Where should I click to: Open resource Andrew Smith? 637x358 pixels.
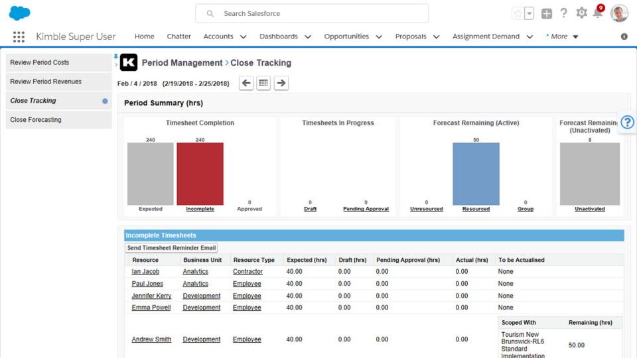[151, 339]
